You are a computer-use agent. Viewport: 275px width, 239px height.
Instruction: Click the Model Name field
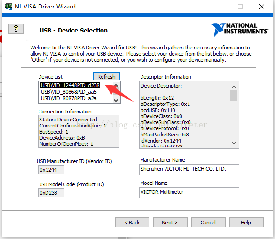coord(189,193)
